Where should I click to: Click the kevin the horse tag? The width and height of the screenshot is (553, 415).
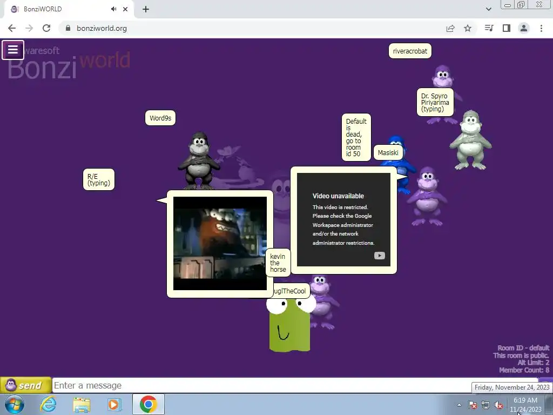tap(278, 263)
